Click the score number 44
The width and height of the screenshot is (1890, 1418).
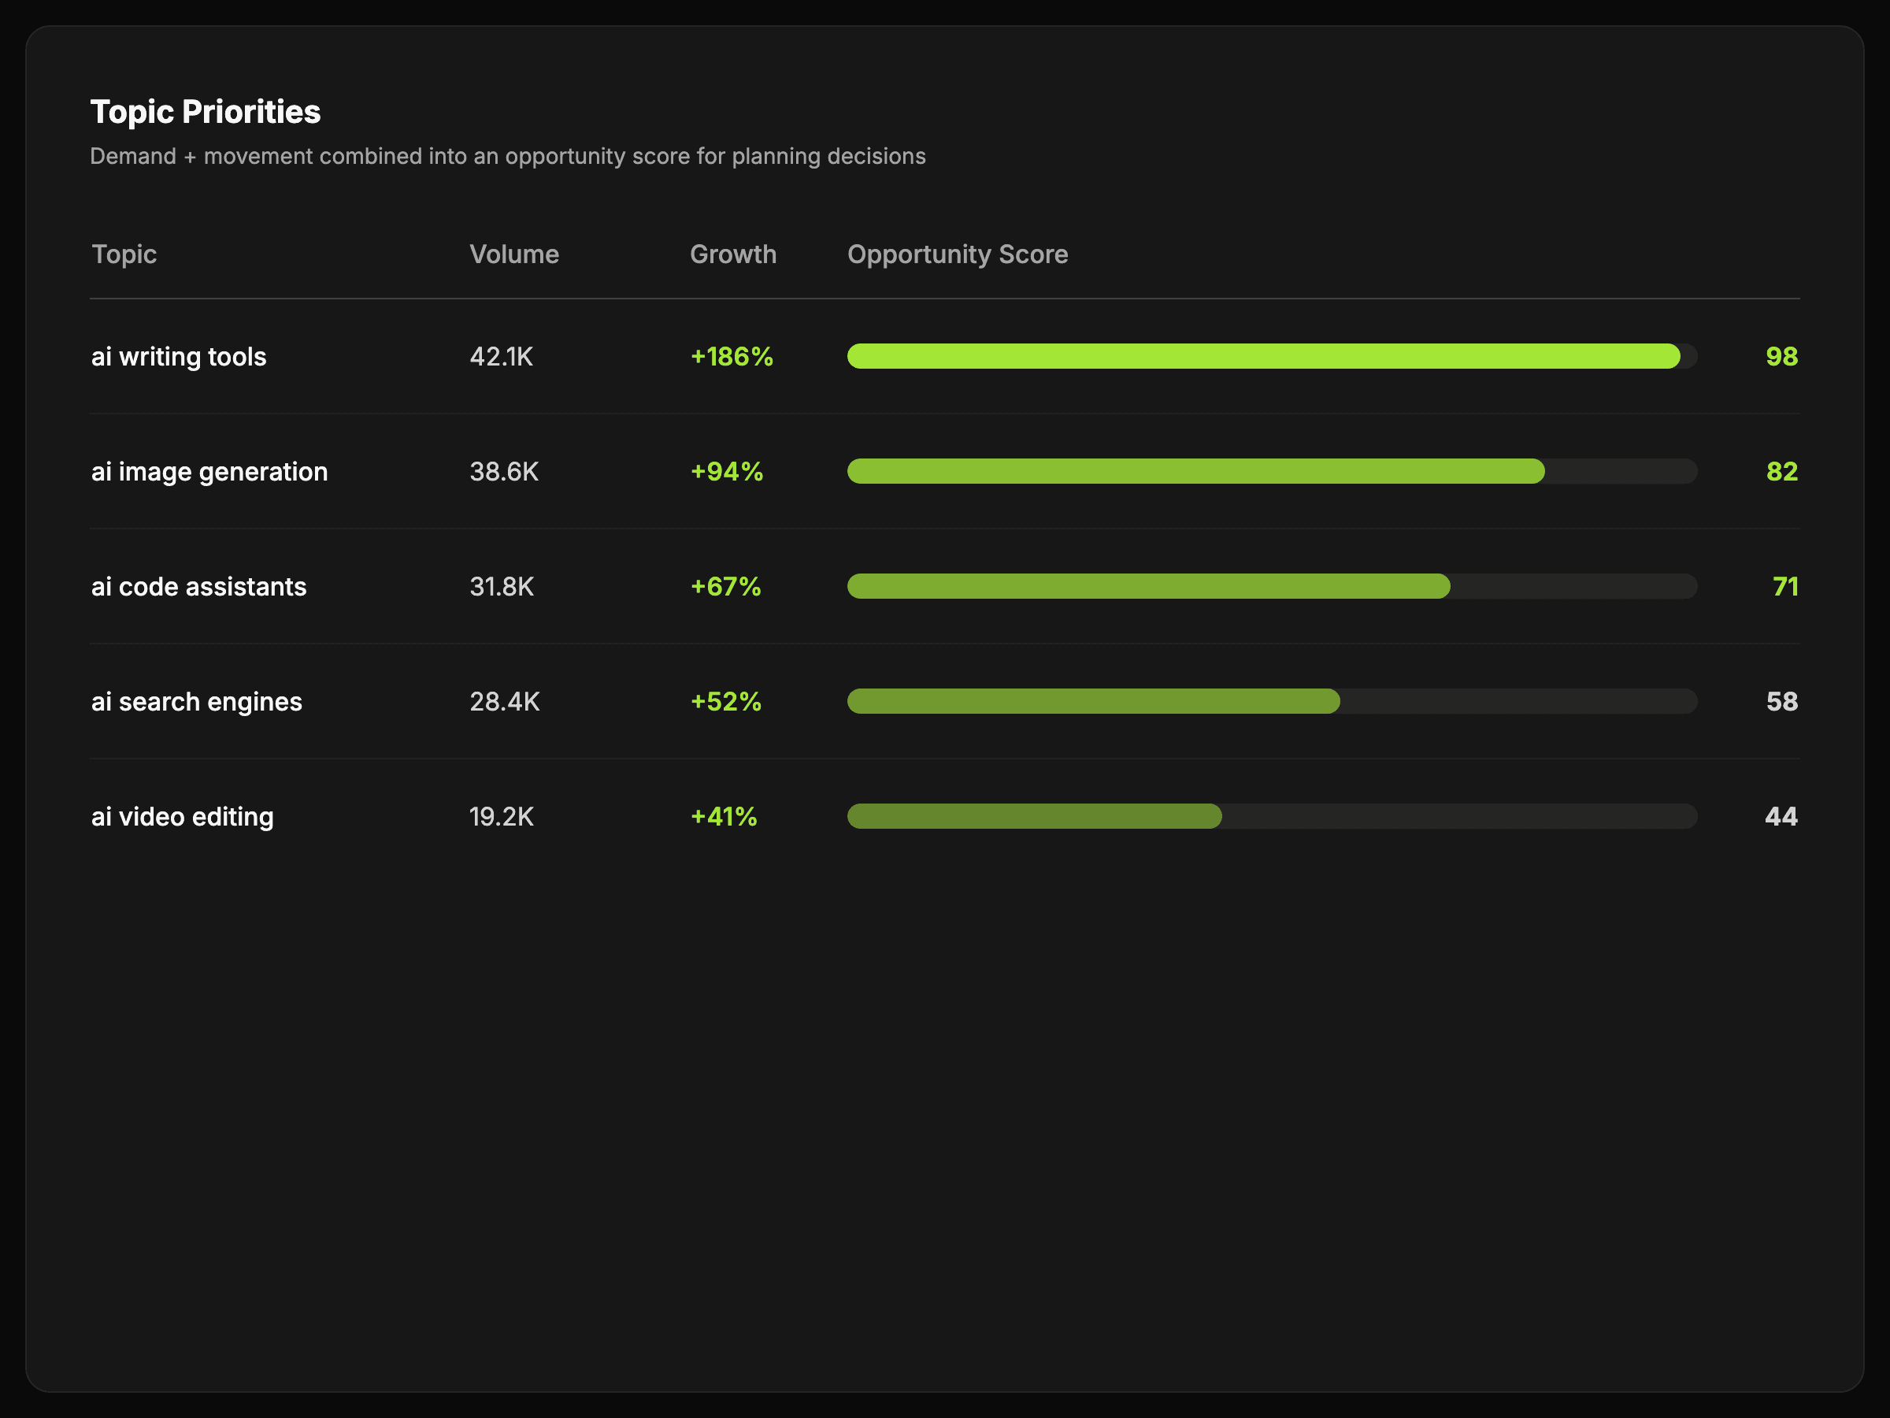pos(1781,816)
